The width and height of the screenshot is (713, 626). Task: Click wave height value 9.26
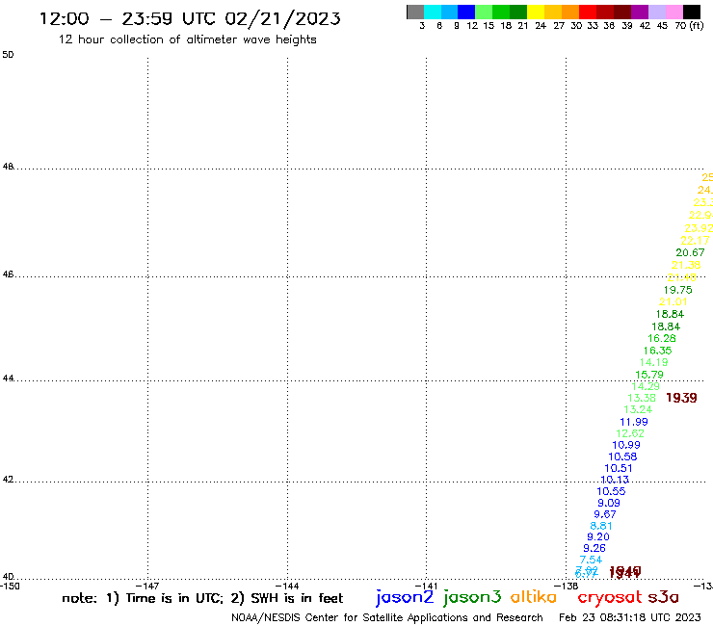tap(594, 548)
